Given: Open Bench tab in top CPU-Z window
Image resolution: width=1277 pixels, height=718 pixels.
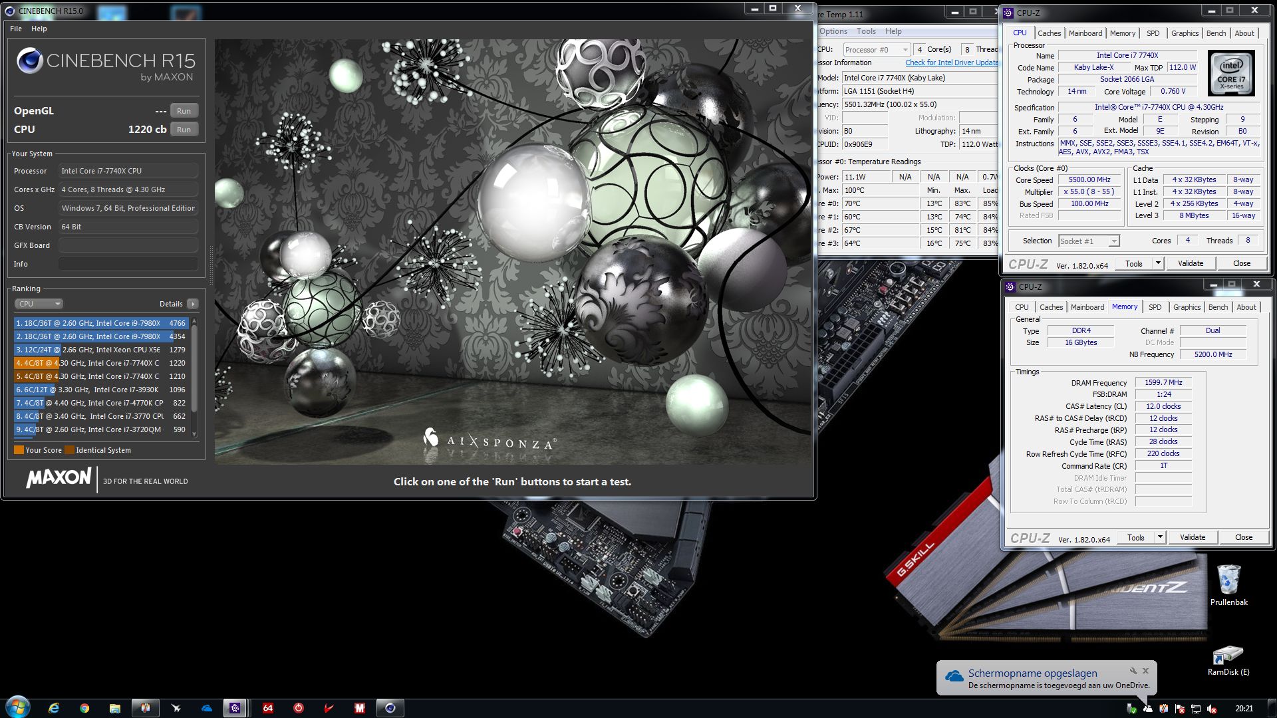Looking at the screenshot, I should 1216,33.
